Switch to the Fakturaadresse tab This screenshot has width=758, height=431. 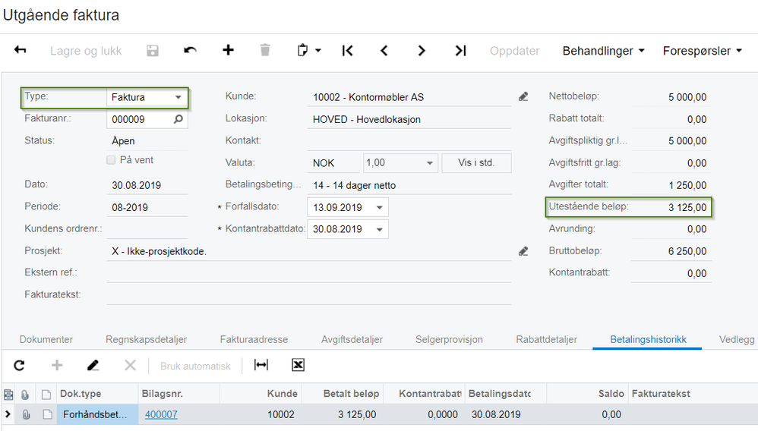coord(254,339)
